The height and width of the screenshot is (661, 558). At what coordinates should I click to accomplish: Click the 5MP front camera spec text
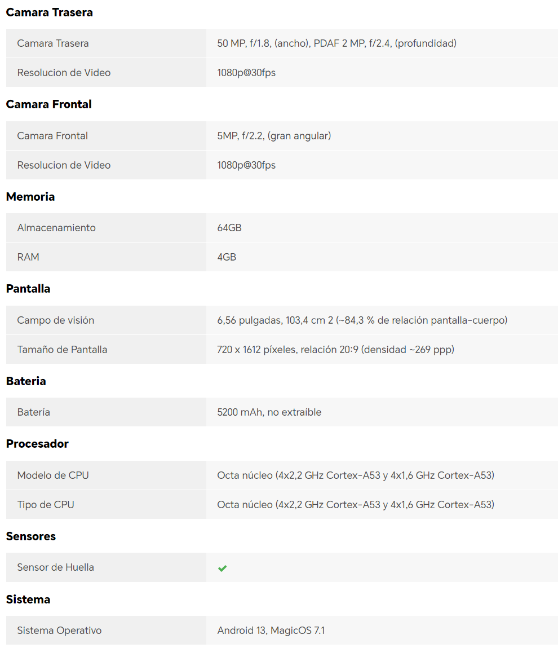(x=274, y=136)
